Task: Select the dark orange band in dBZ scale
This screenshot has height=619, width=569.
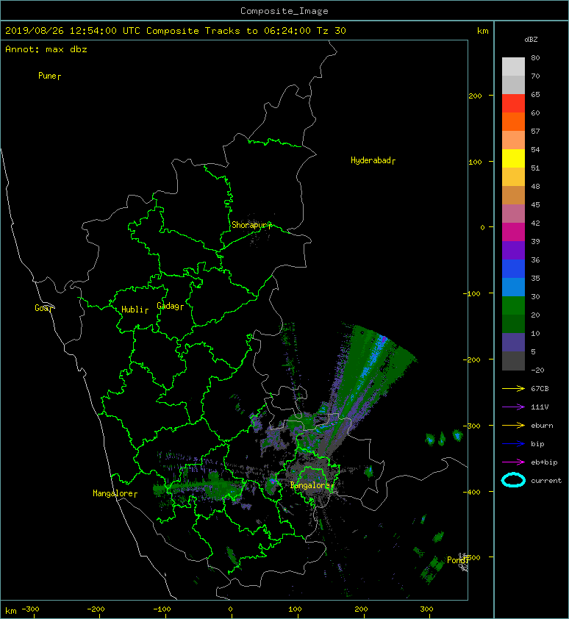Action: pyautogui.click(x=513, y=121)
